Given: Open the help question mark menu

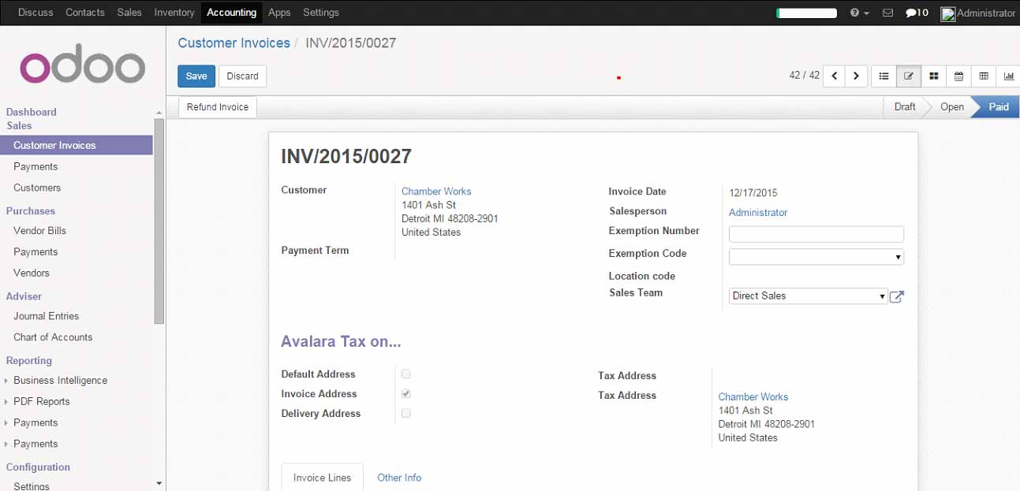Looking at the screenshot, I should pyautogui.click(x=859, y=13).
